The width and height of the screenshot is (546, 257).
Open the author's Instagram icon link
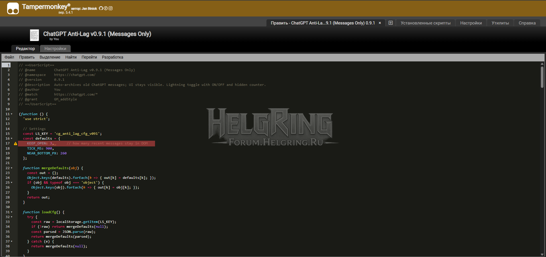[x=111, y=9]
